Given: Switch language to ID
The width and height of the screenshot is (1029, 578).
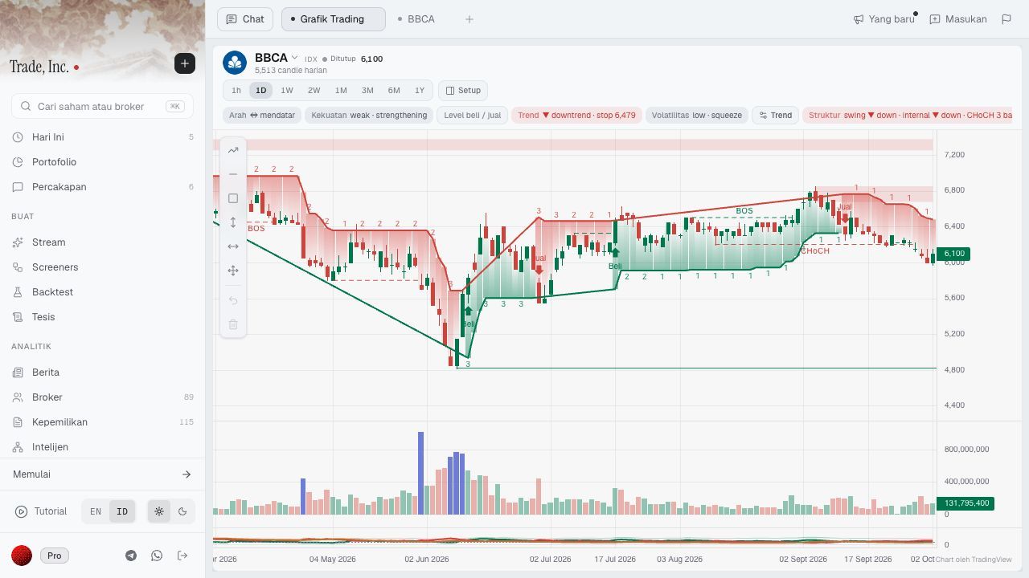Looking at the screenshot, I should click(x=122, y=511).
